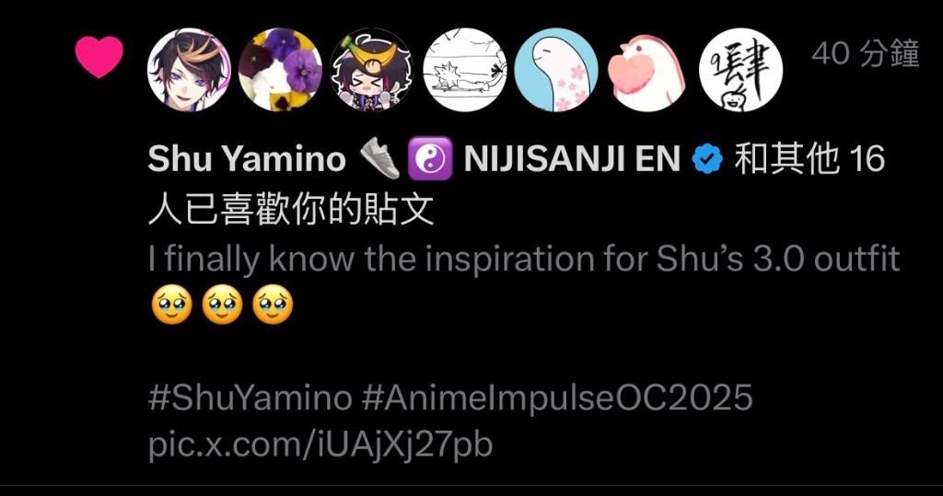This screenshot has height=496, width=943.
Task: Open the chibi character with banana hat avatar
Action: [x=372, y=70]
